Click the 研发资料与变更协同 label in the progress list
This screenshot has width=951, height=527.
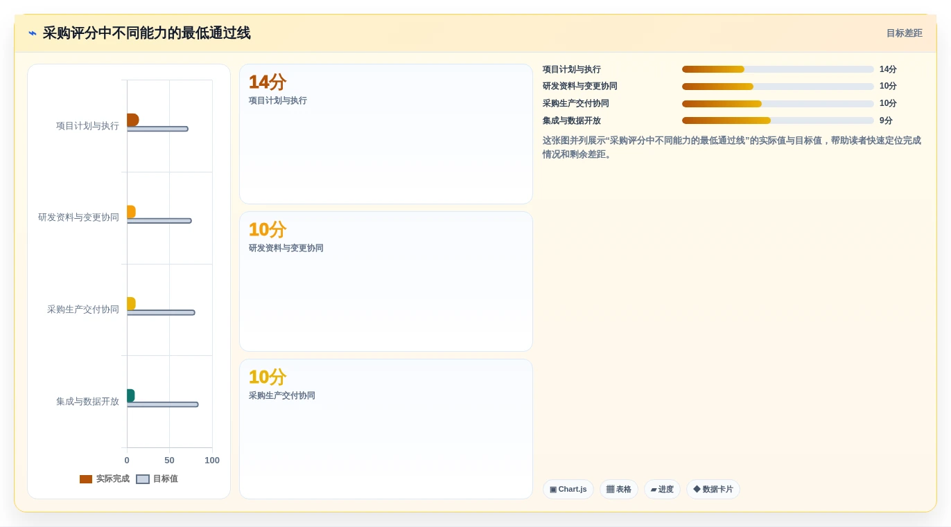(580, 87)
